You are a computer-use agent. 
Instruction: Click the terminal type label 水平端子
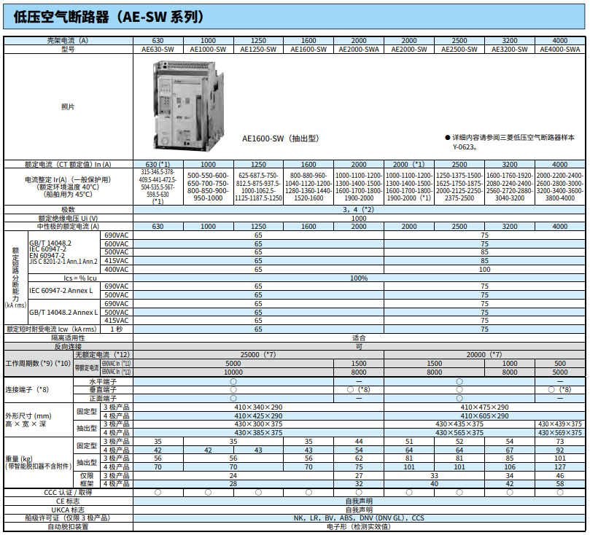point(103,381)
